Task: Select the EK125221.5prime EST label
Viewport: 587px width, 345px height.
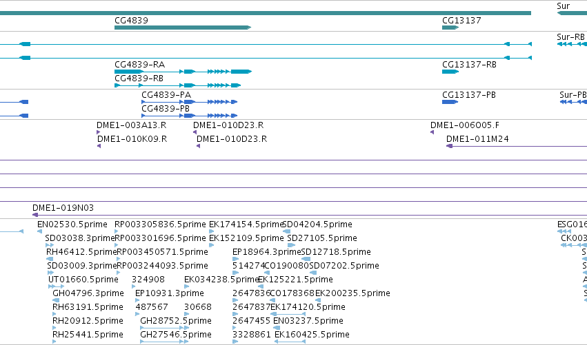Action: click(296, 280)
